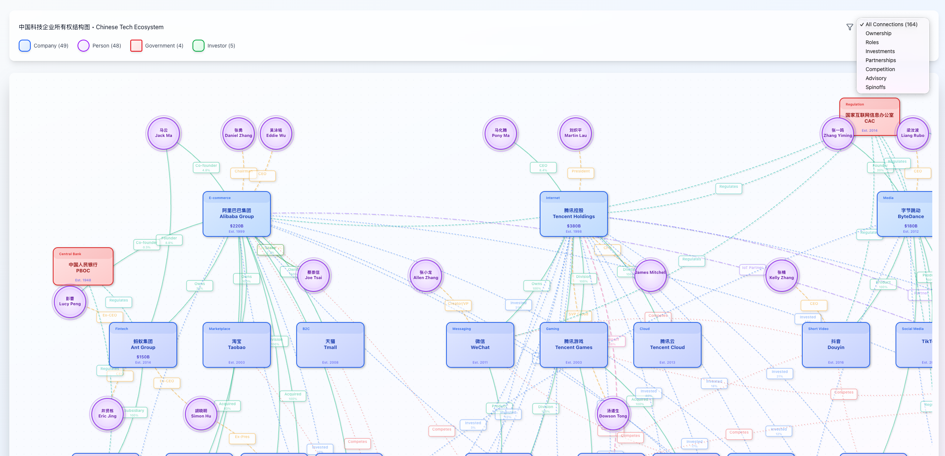
Task: Toggle Government (4) legend swatch
Action: (136, 46)
